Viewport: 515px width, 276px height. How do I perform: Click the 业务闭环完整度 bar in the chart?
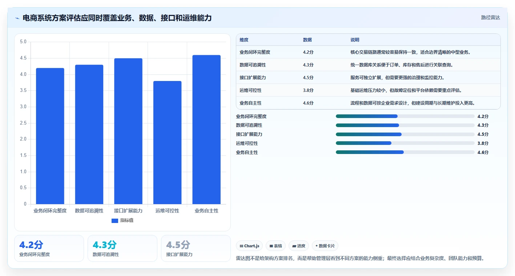click(50, 136)
